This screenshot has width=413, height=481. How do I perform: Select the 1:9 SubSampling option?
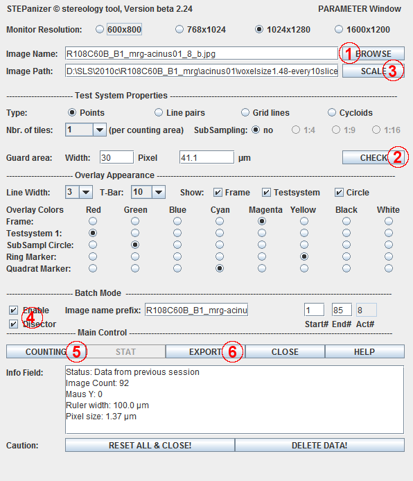(x=336, y=130)
